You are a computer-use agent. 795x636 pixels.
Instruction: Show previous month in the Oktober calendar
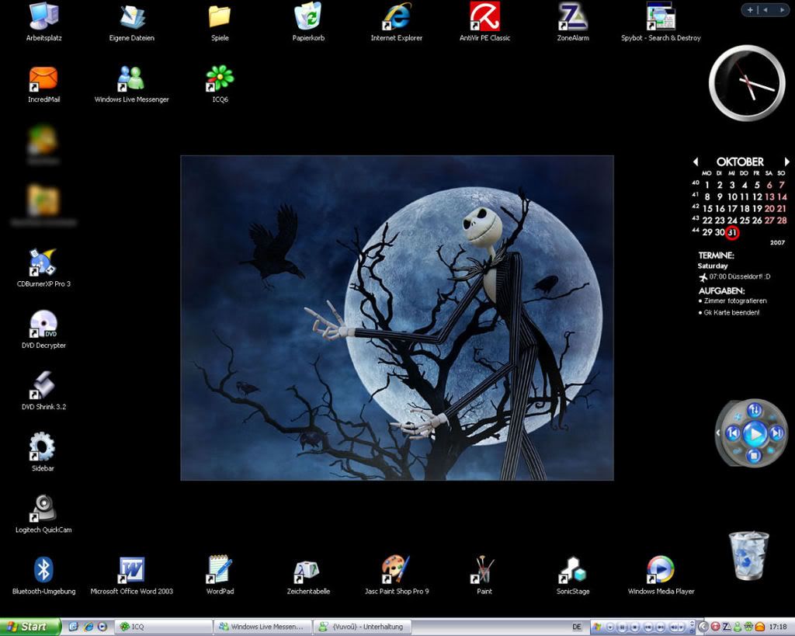coord(696,162)
